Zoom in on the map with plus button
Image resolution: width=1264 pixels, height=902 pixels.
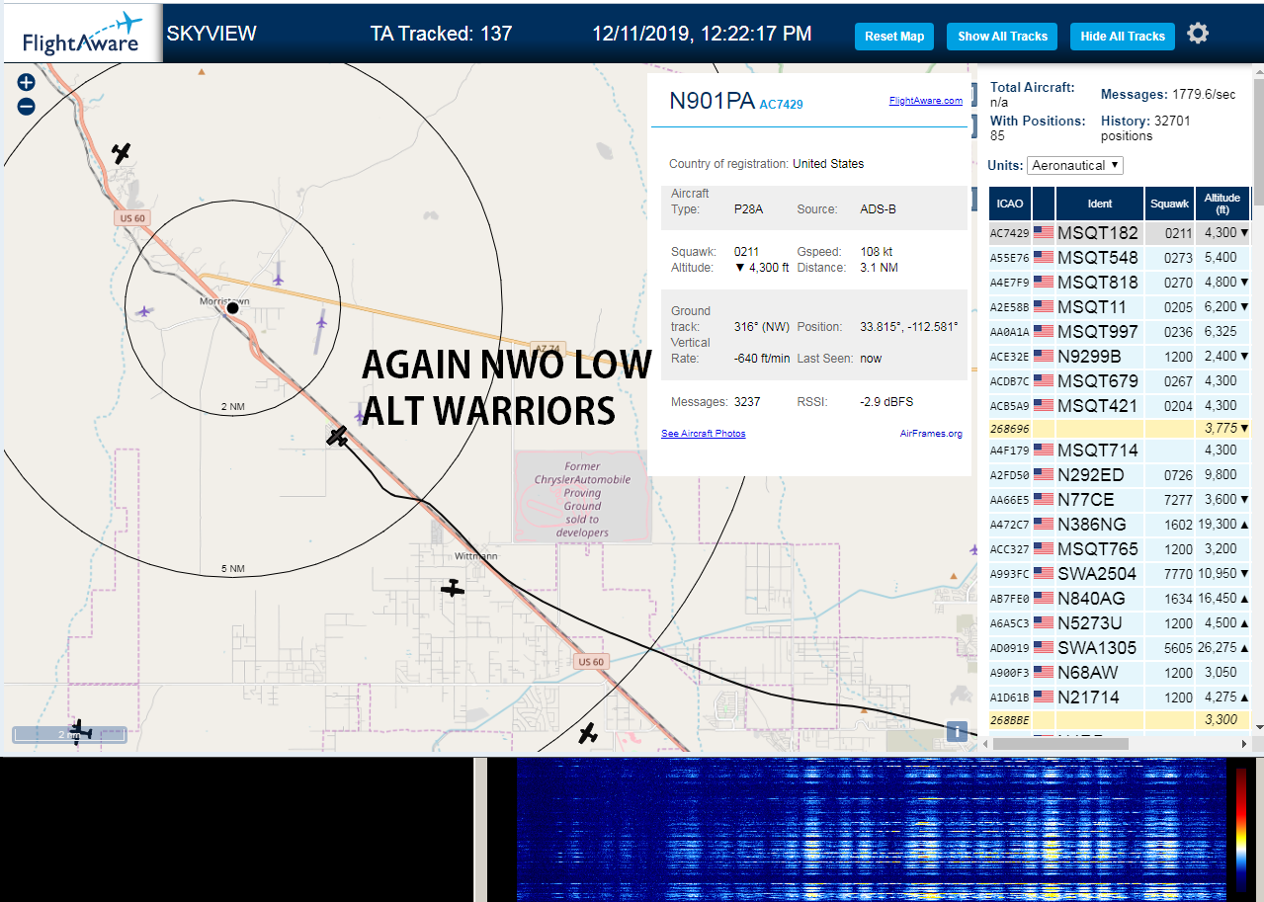27,83
